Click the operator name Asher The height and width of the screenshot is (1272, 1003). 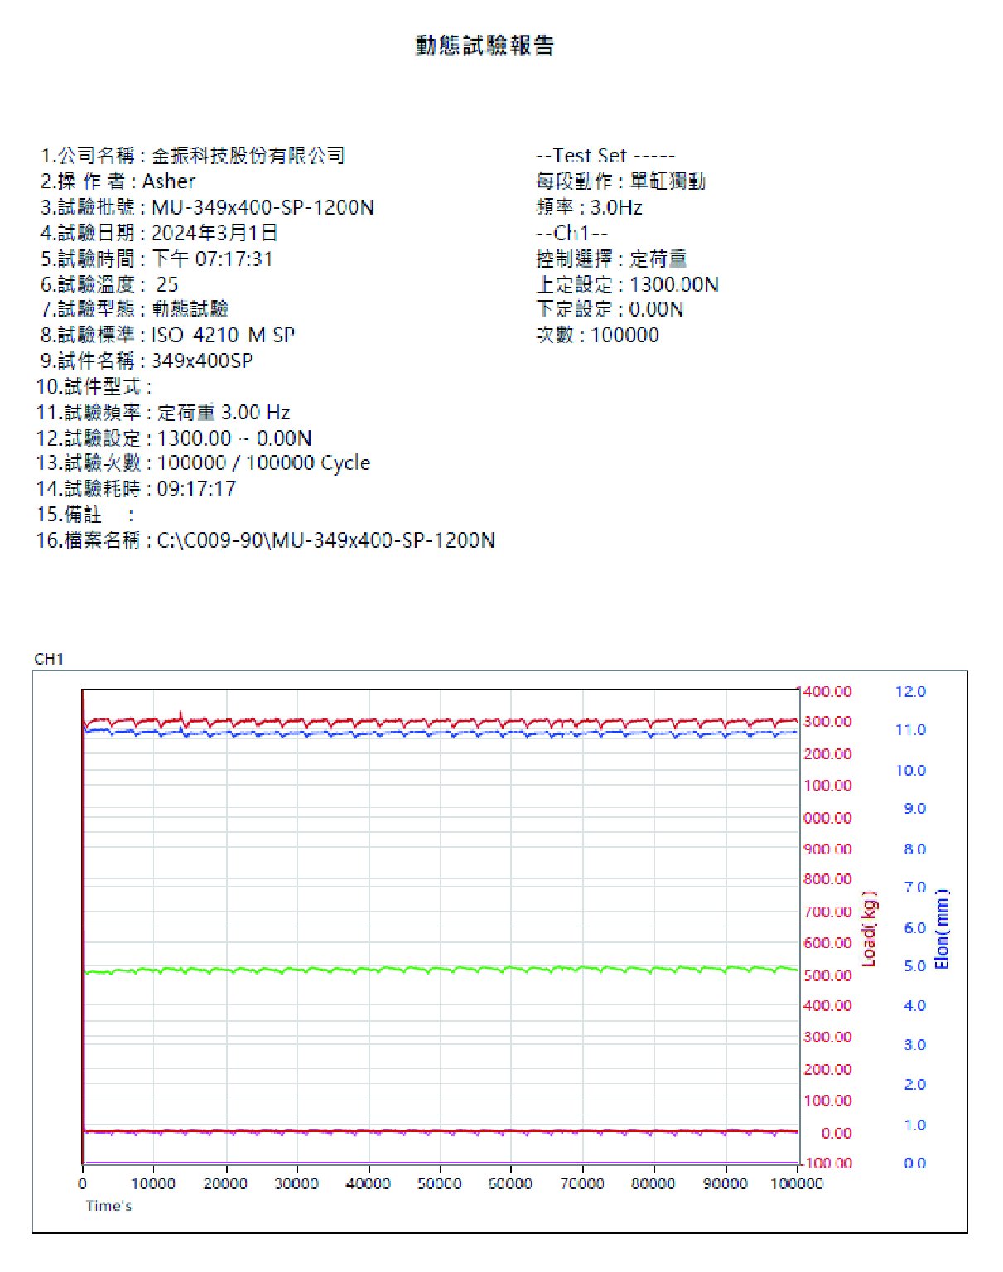pos(169,181)
